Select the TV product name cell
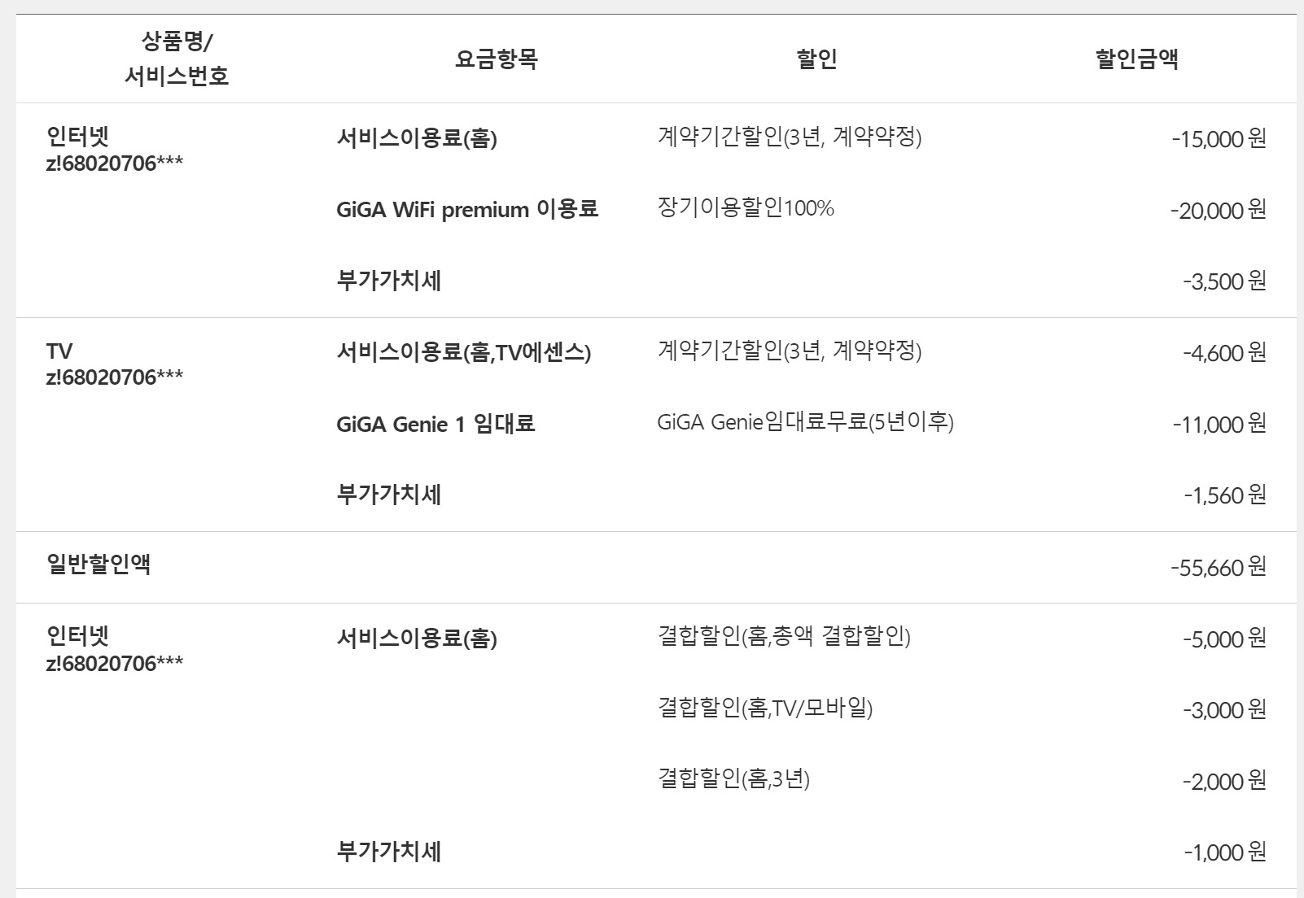This screenshot has width=1304, height=898. 59,352
